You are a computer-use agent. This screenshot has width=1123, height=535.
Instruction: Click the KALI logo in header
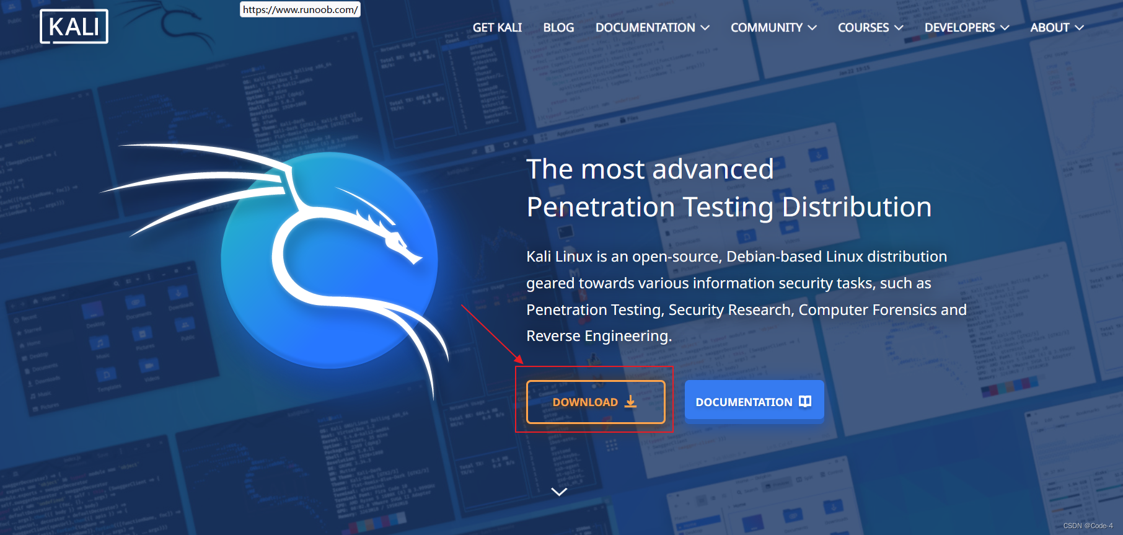coord(74,27)
